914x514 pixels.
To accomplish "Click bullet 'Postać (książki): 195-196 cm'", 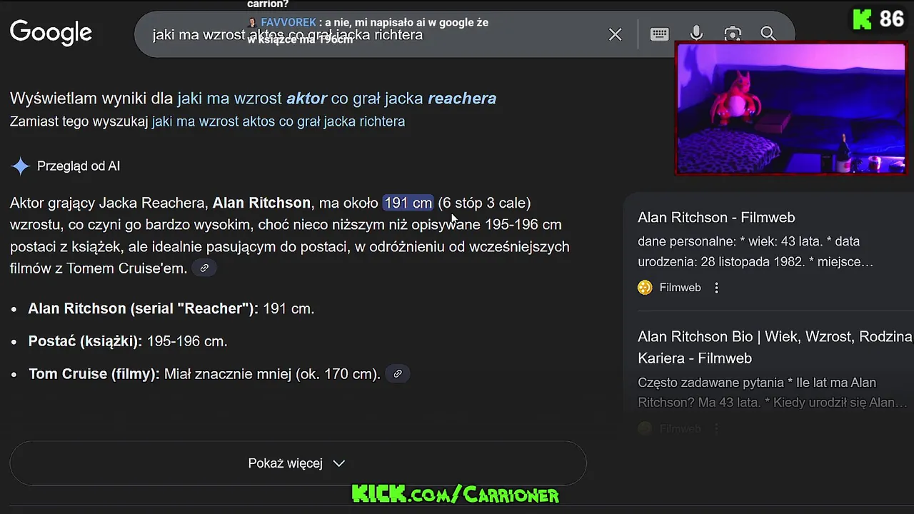I will click(x=128, y=341).
